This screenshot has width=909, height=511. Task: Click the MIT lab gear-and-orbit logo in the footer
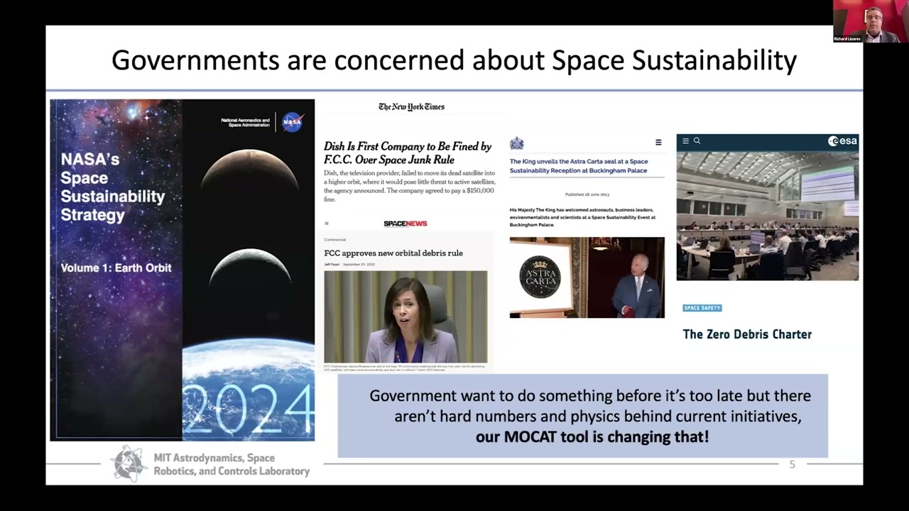point(129,464)
